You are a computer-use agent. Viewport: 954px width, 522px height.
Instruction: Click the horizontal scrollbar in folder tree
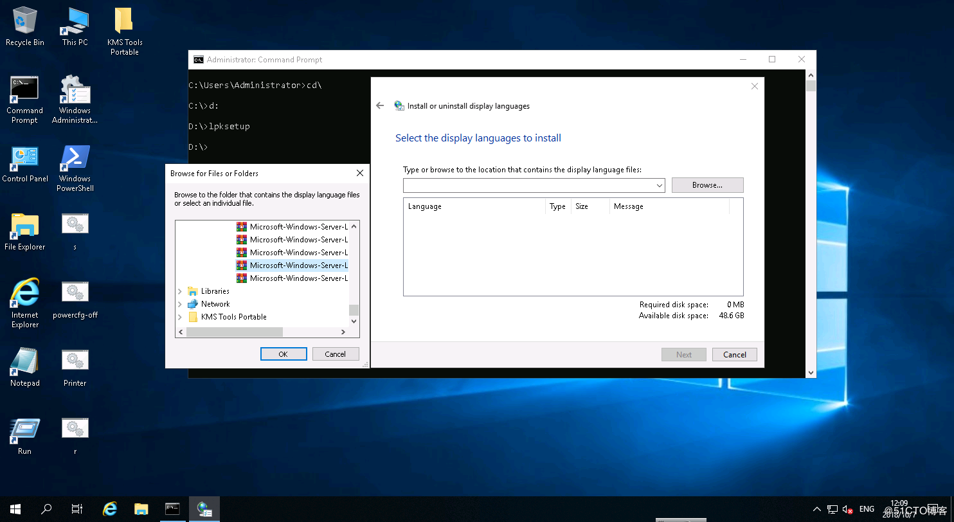point(235,332)
